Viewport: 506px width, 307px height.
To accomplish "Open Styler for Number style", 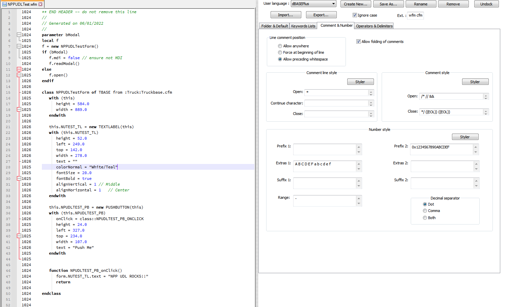I will [x=465, y=137].
